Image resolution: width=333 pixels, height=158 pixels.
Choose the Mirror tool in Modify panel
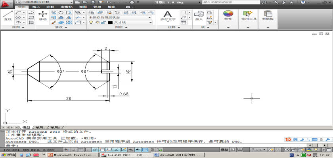(x=69, y=17)
